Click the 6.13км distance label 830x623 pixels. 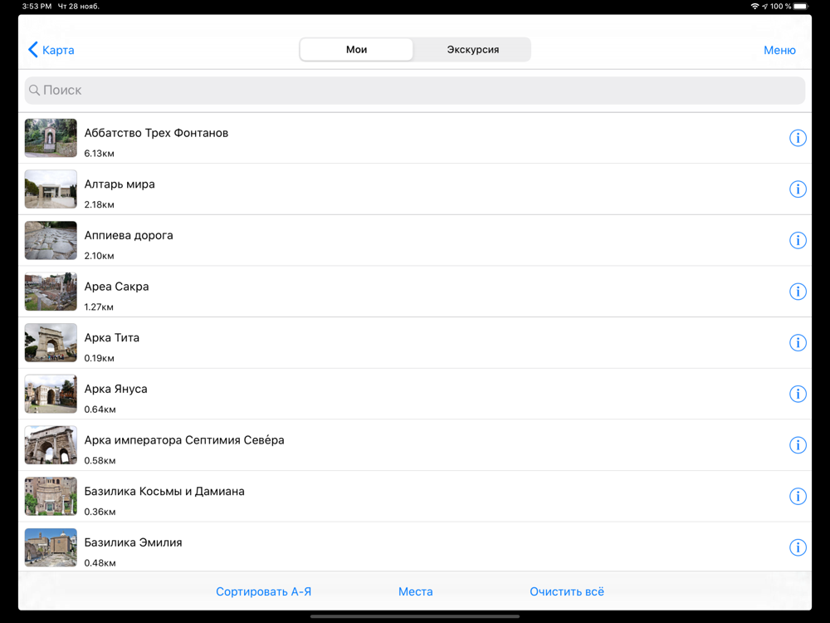coord(99,154)
